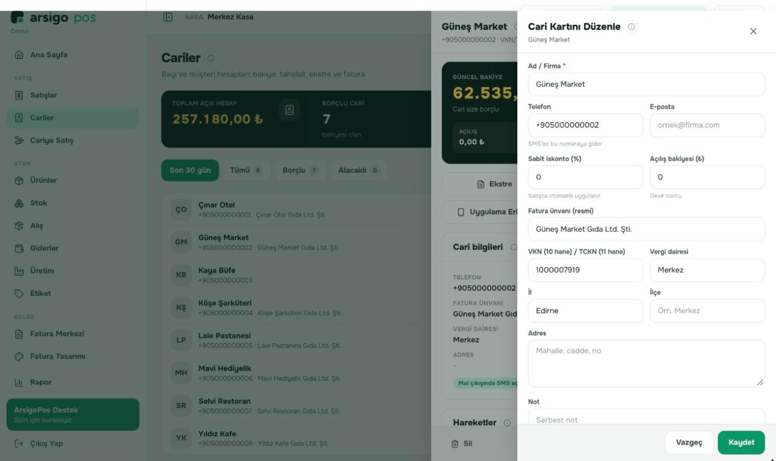Click the İl input field
Viewport: 776px width, 461px height.
[585, 311]
